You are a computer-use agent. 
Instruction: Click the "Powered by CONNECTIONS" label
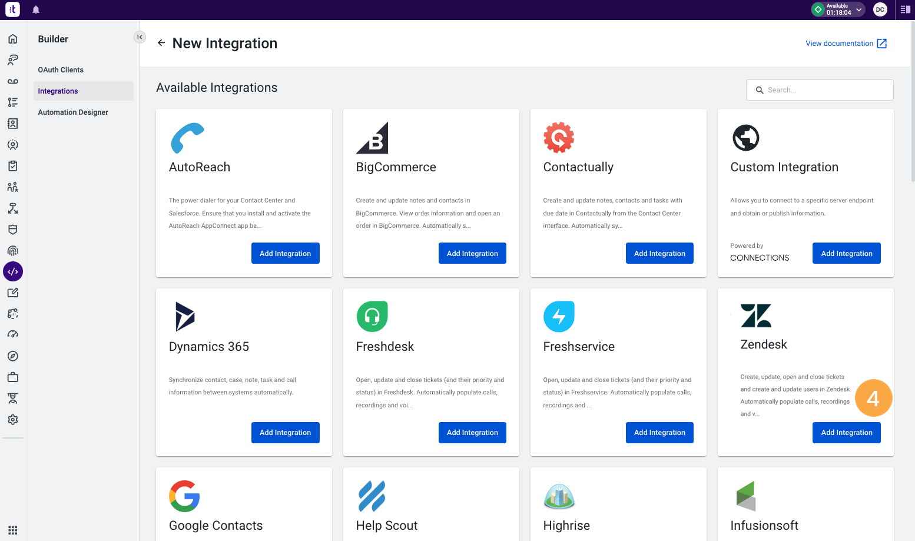coord(760,252)
